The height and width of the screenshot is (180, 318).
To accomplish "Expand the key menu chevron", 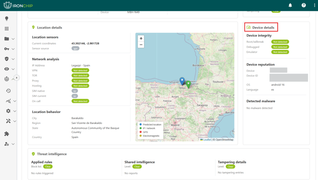I will [x=13, y=49].
